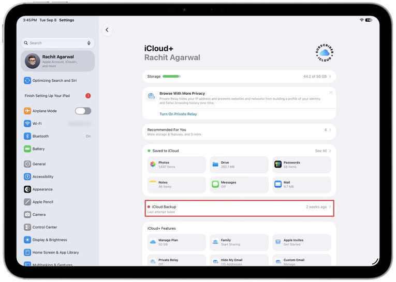Open Passwords iCloud card
This screenshot has width=396, height=282.
302,165
